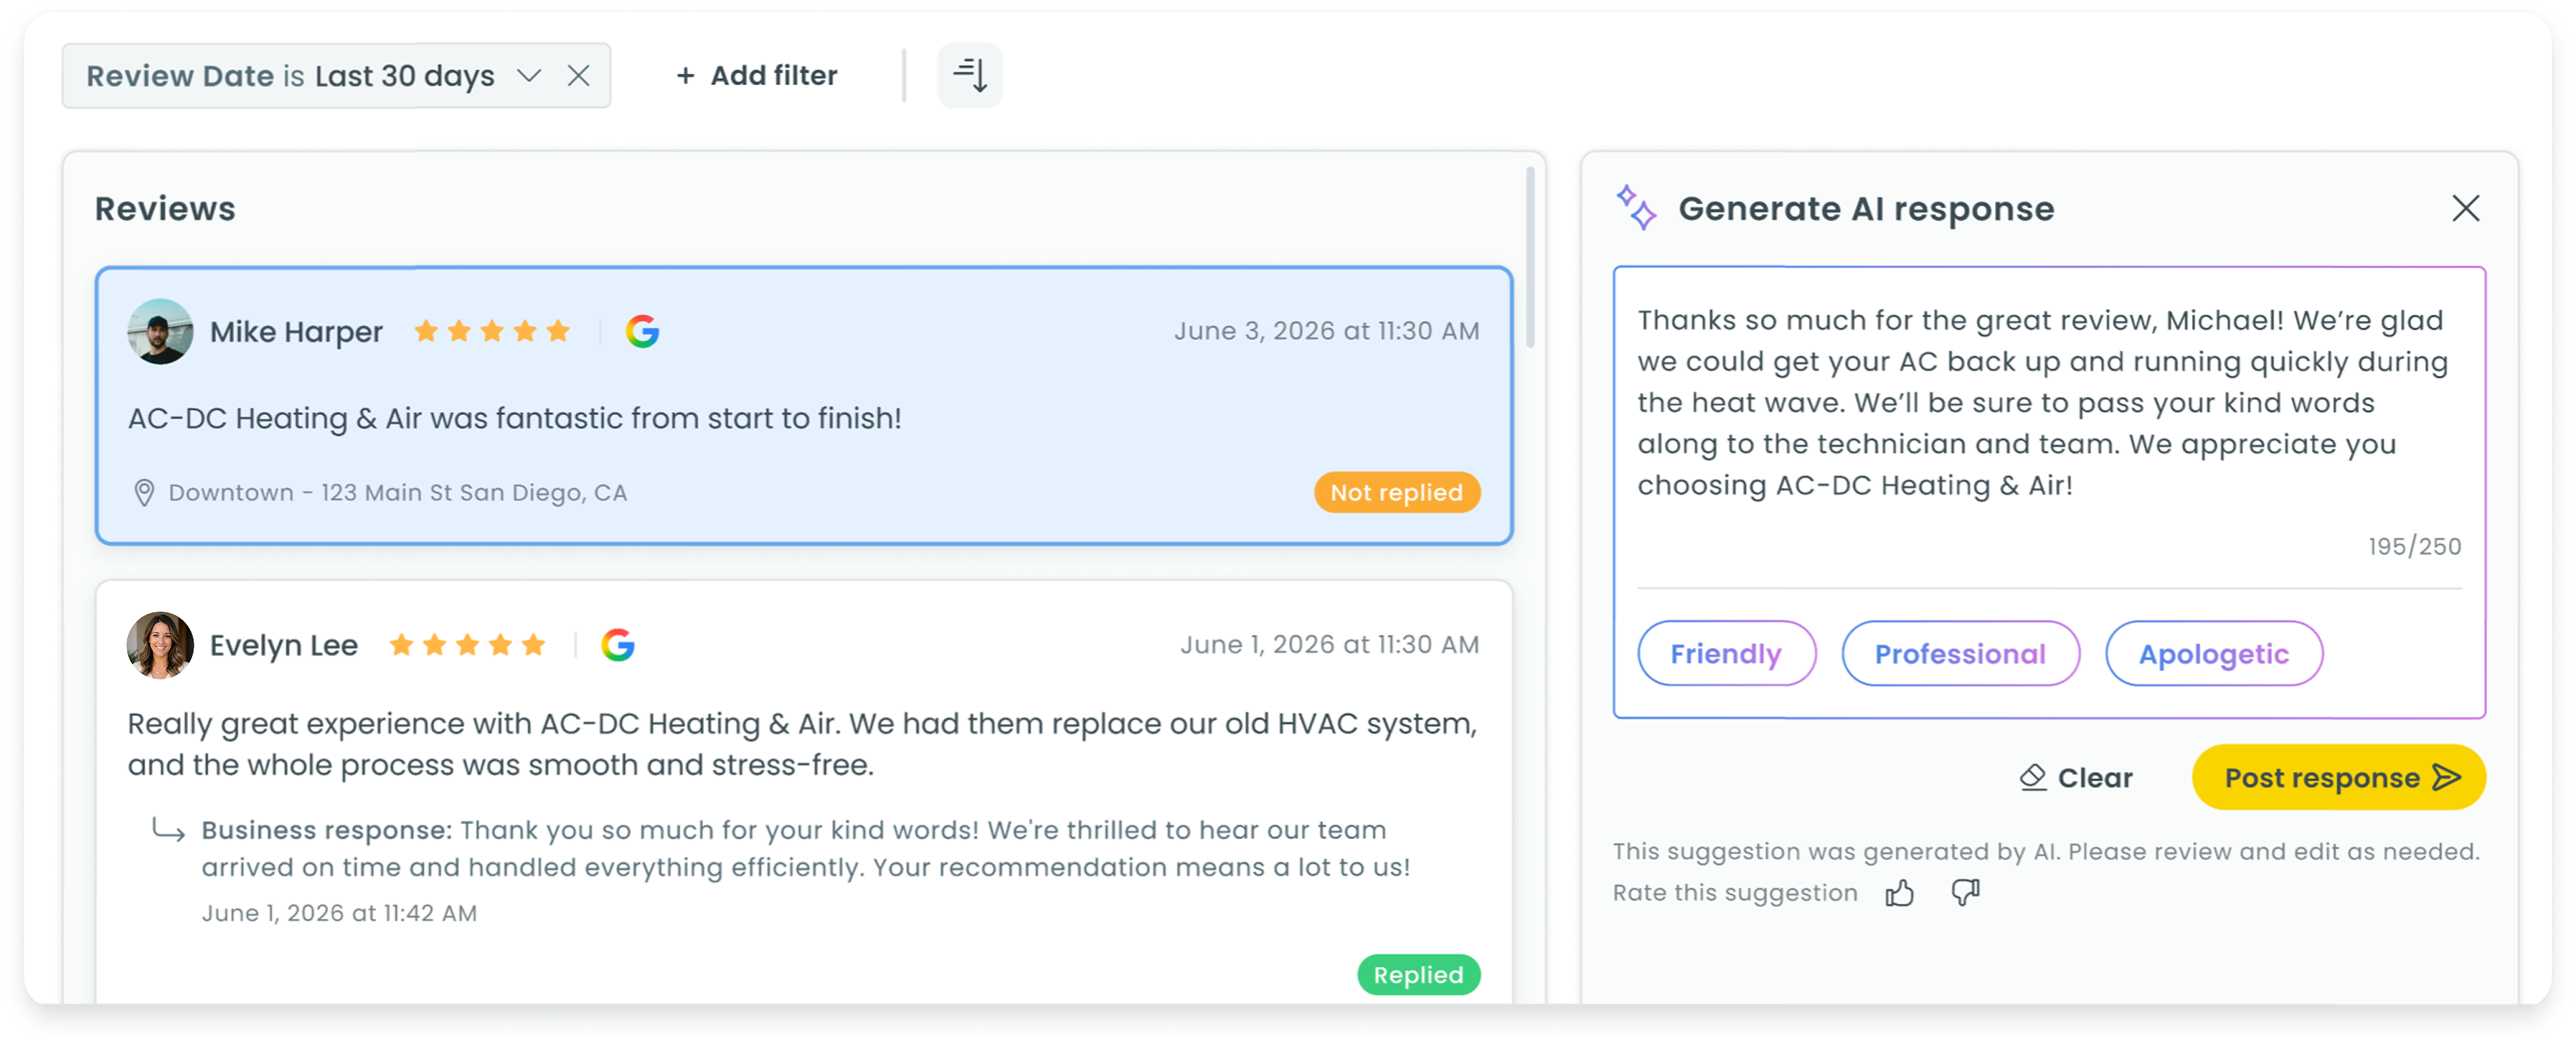Click the address Downtown - 123 Main St
The height and width of the screenshot is (1044, 2576).
(398, 493)
